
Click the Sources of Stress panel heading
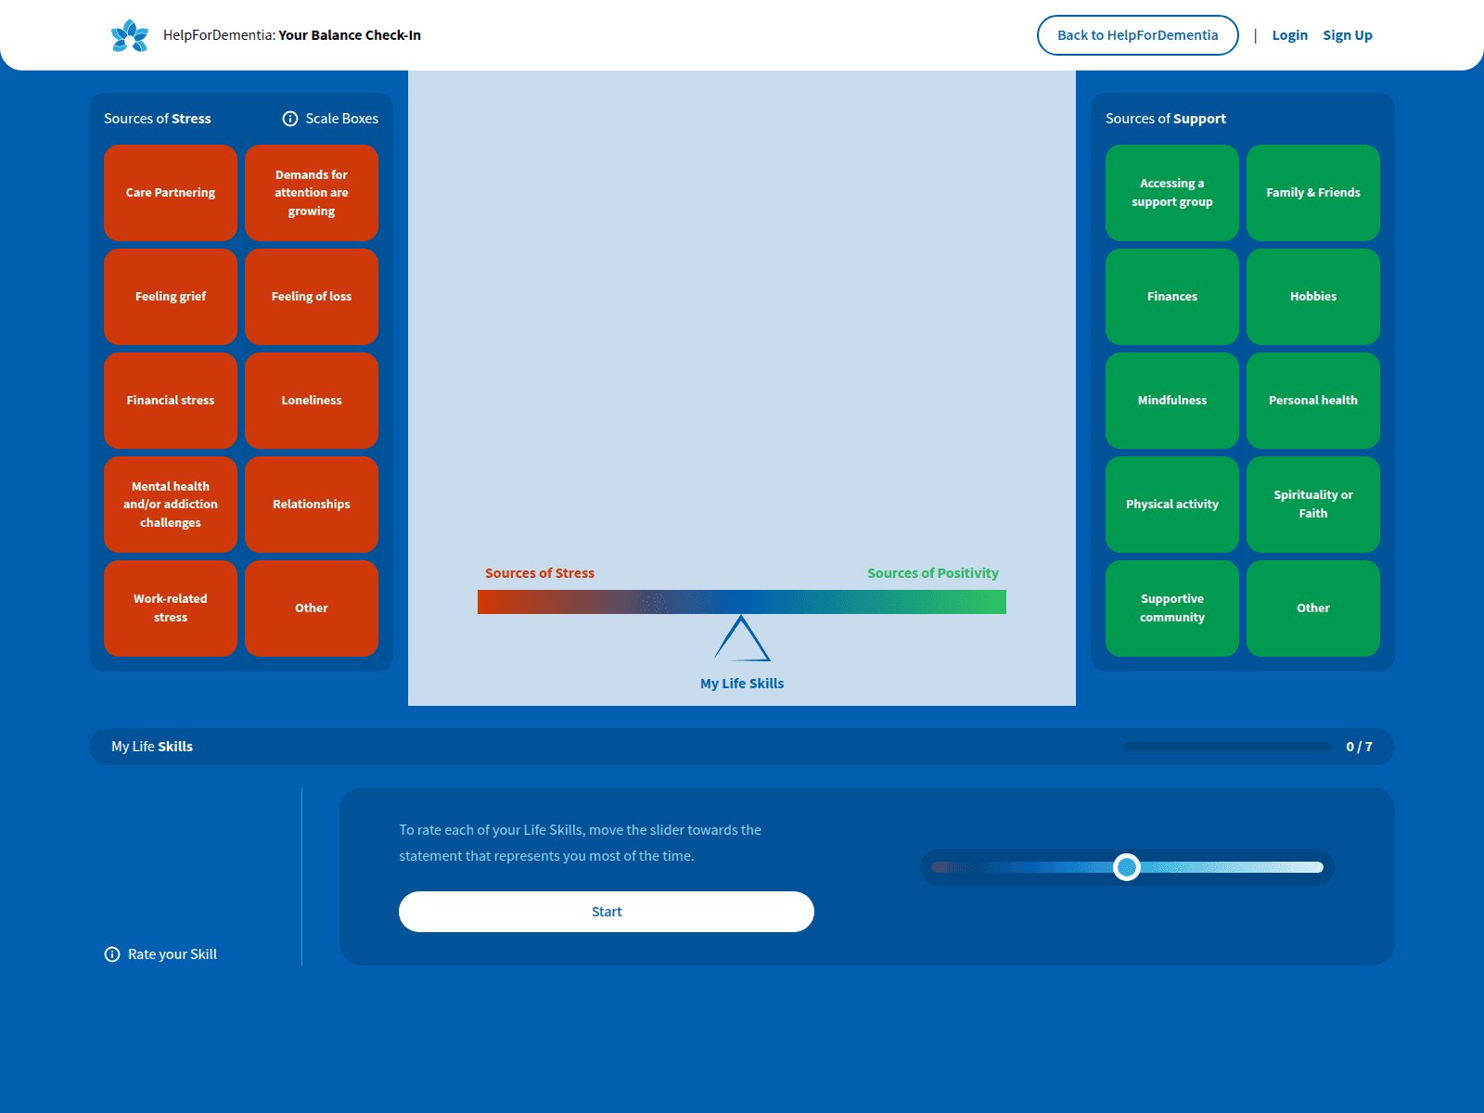click(158, 119)
